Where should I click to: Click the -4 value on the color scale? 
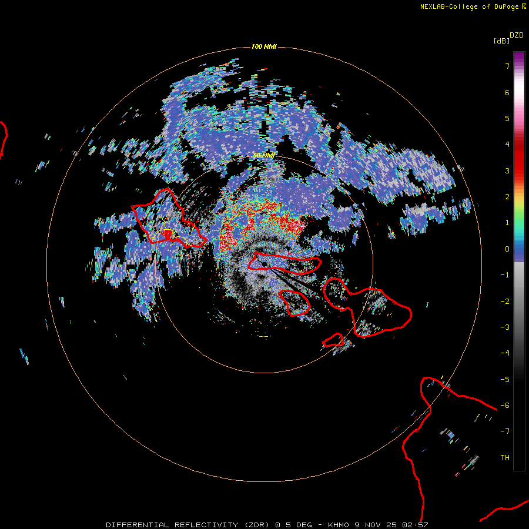(x=505, y=353)
